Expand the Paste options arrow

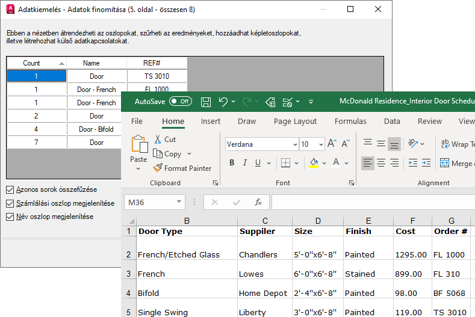(138, 168)
